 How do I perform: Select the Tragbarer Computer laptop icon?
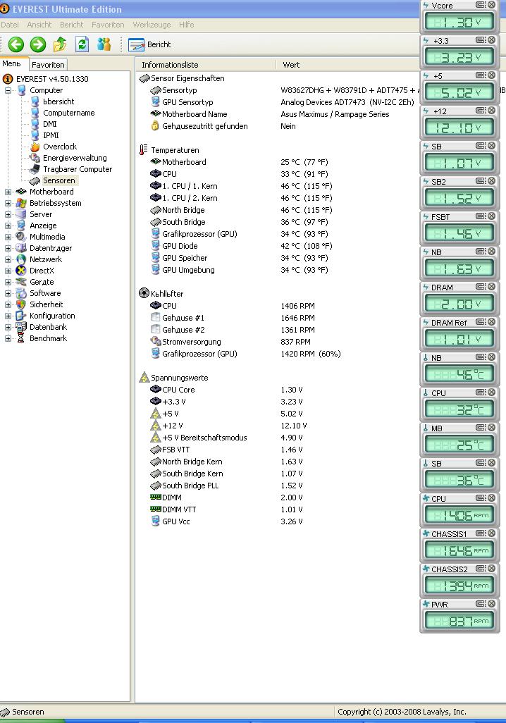(35, 169)
